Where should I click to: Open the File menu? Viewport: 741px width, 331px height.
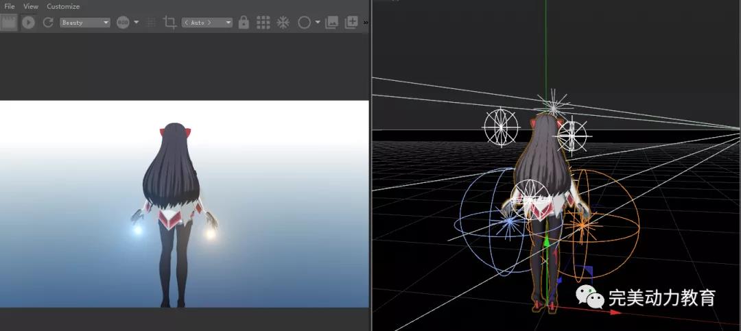10,6
